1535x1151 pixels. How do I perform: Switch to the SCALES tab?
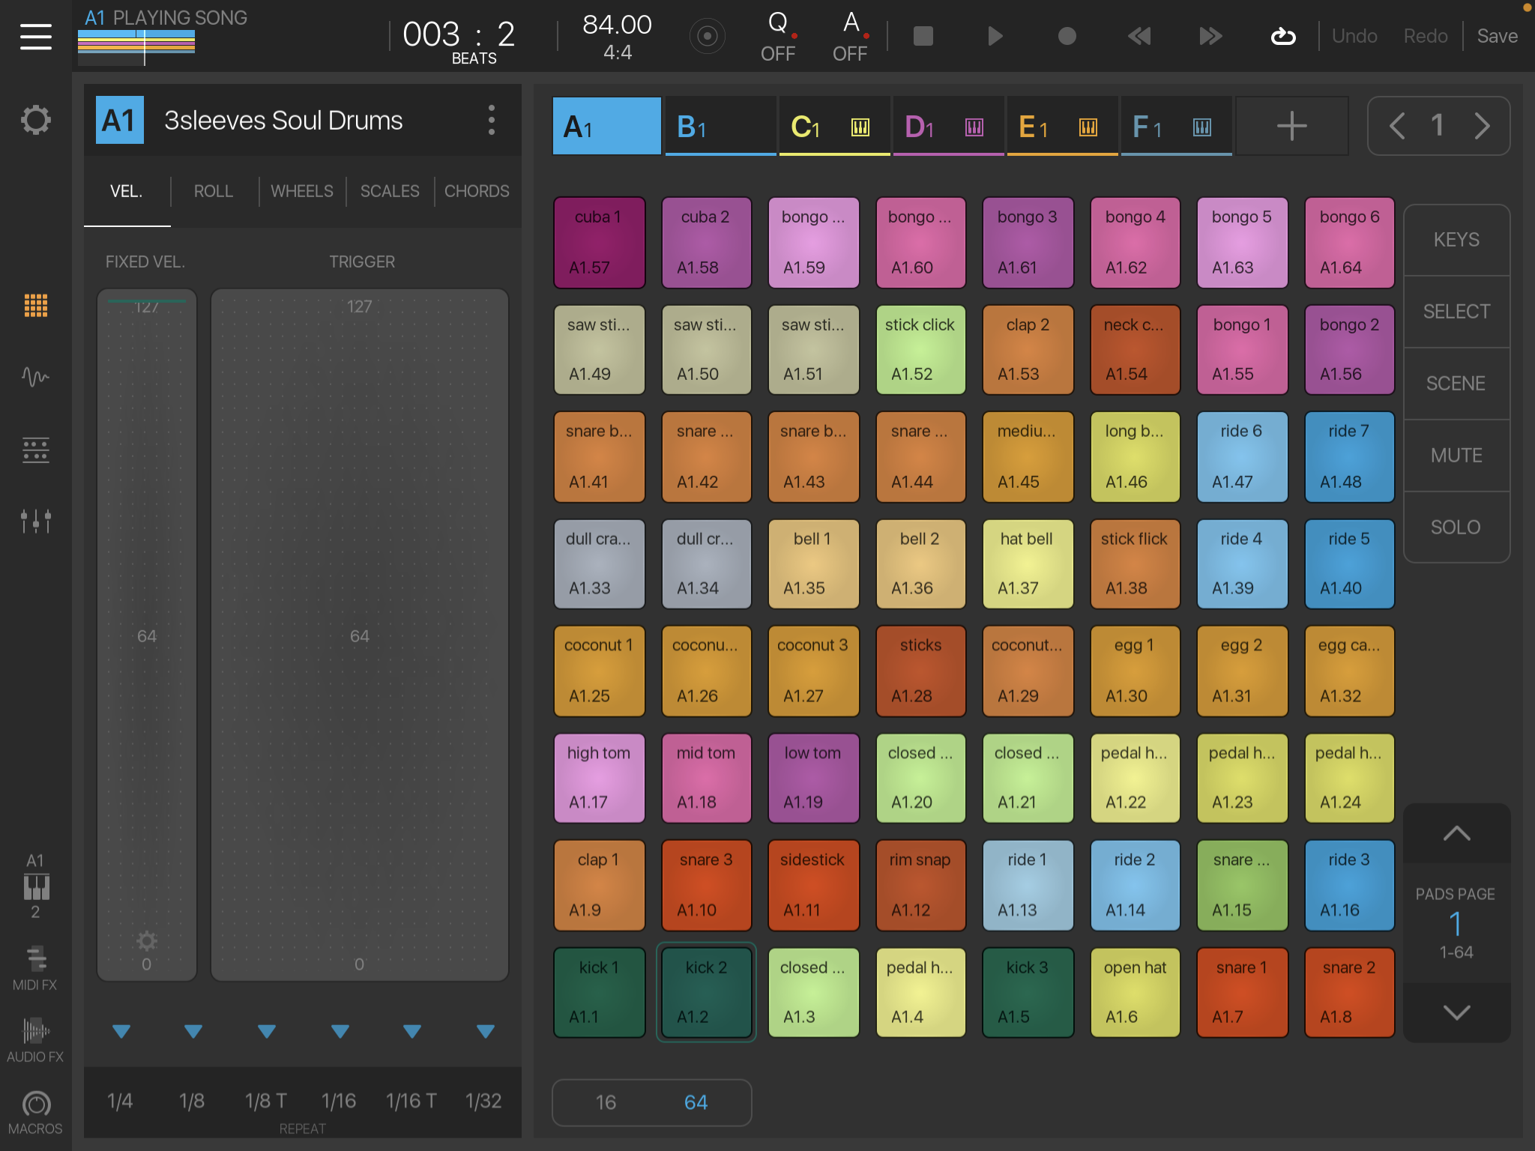[390, 191]
